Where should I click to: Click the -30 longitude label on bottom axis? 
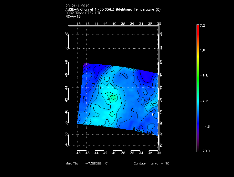158,153
